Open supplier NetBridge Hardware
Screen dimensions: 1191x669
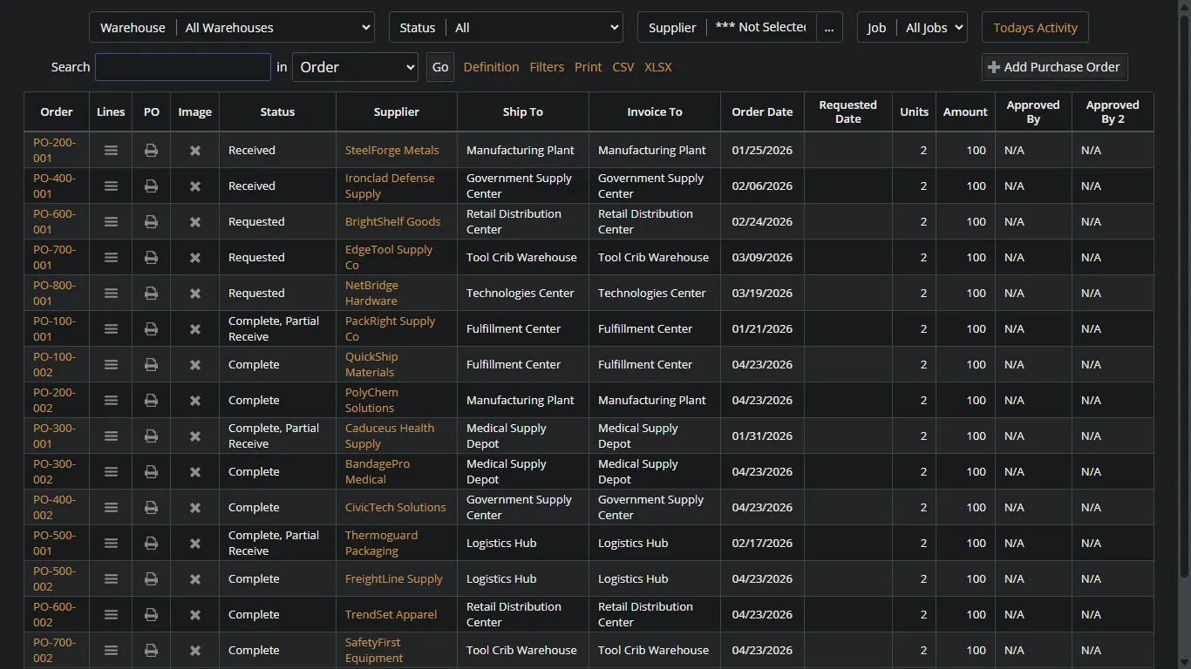tap(371, 294)
